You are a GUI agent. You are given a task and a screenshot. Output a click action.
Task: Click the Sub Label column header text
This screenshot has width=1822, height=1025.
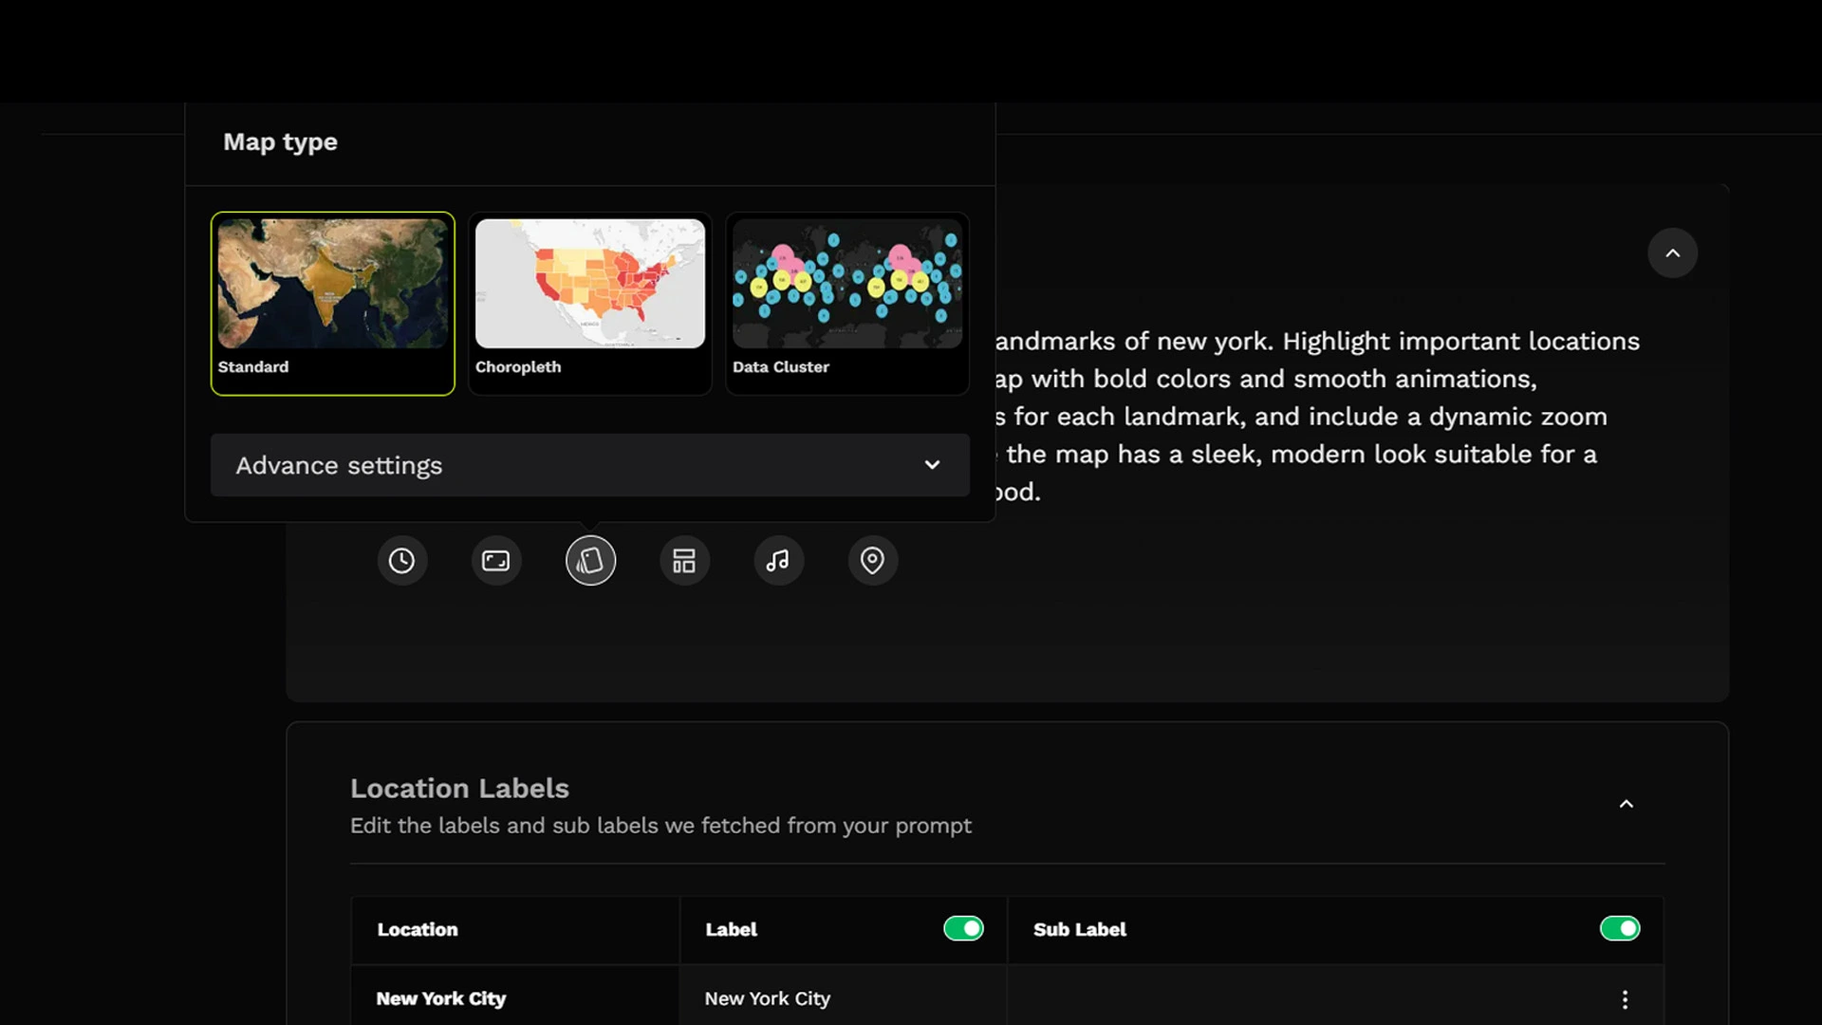(1079, 929)
